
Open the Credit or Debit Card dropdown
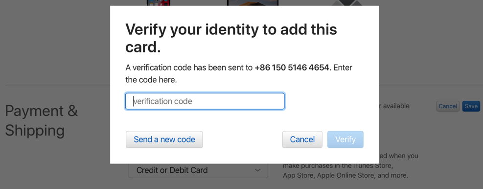pyautogui.click(x=198, y=170)
